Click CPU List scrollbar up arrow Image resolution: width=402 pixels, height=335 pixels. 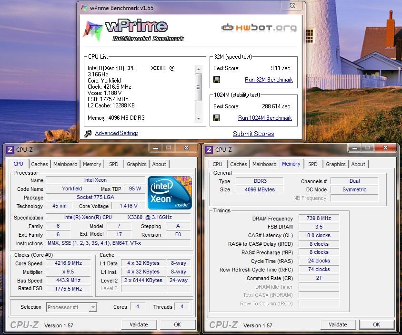tap(199, 69)
